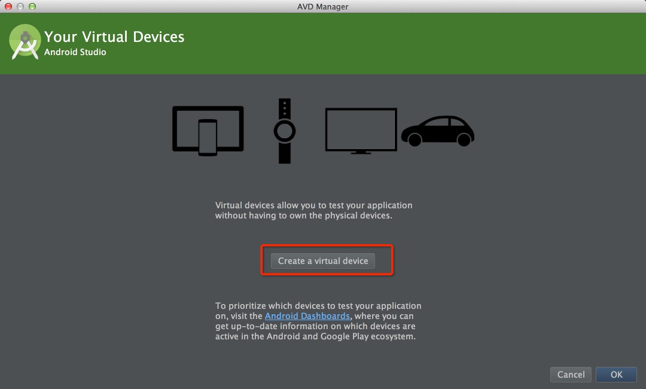The image size is (646, 389).
Task: Click the Android Auto car icon
Action: pyautogui.click(x=438, y=132)
